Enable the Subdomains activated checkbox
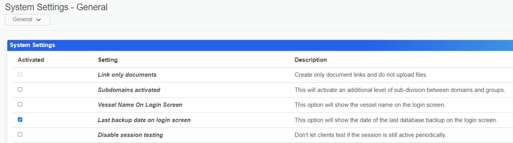The width and height of the screenshot is (513, 143). (20, 90)
